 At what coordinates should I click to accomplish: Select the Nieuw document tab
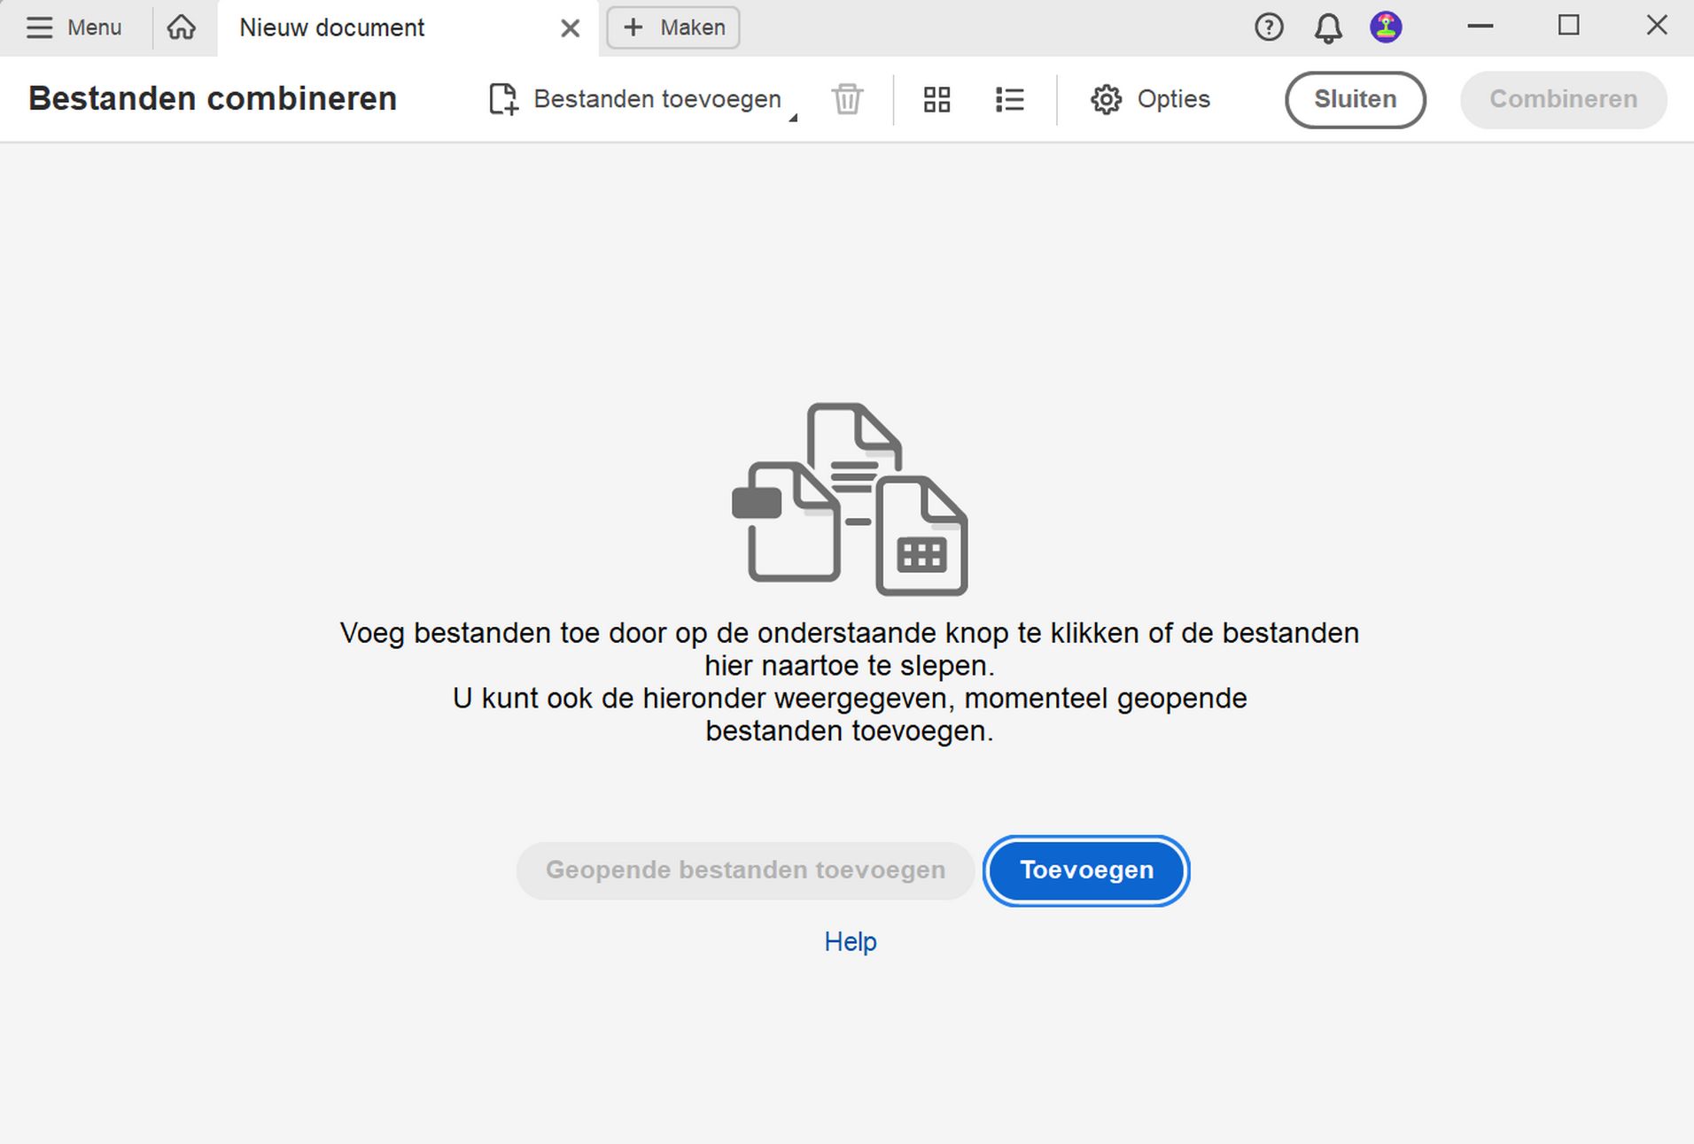point(330,27)
